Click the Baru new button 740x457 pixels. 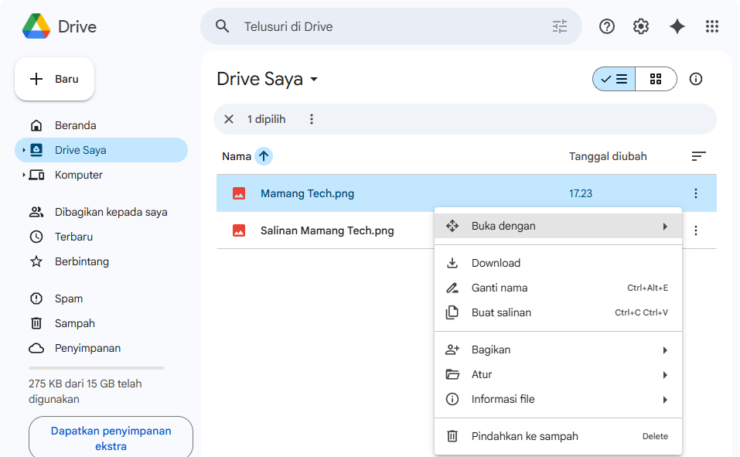[x=54, y=79]
